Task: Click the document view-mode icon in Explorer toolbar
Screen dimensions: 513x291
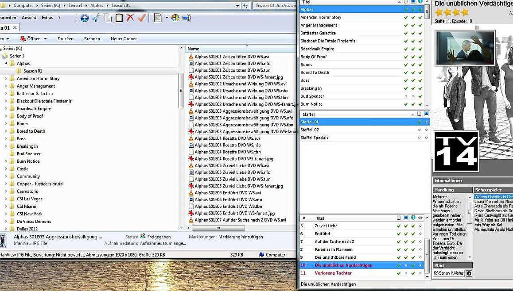Action: (x=158, y=18)
